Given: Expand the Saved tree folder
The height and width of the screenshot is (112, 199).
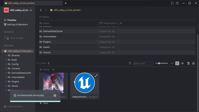Looking at the screenshot, I should pos(6,86).
